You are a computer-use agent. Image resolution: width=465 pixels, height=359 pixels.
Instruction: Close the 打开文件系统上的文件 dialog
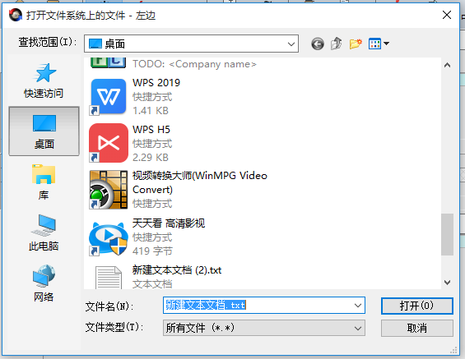[x=447, y=15]
